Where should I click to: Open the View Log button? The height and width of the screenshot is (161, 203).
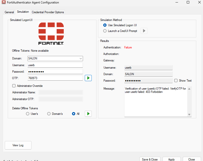click(x=18, y=145)
